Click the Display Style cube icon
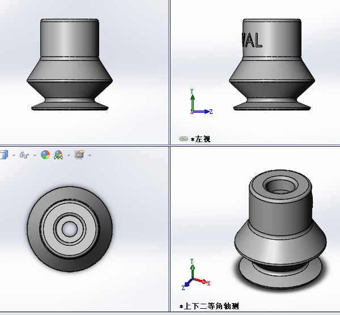This screenshot has height=315, width=340. [4, 155]
